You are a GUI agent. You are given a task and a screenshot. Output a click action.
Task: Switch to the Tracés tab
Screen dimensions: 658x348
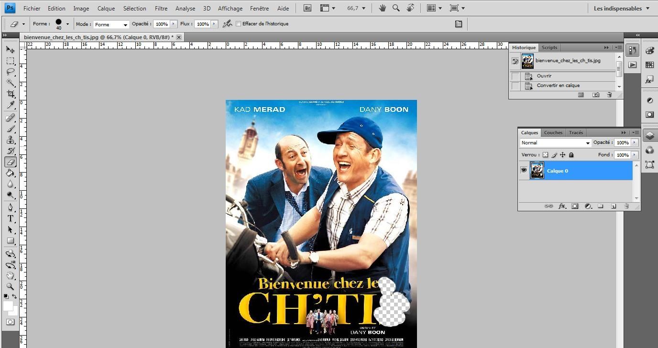tap(576, 132)
